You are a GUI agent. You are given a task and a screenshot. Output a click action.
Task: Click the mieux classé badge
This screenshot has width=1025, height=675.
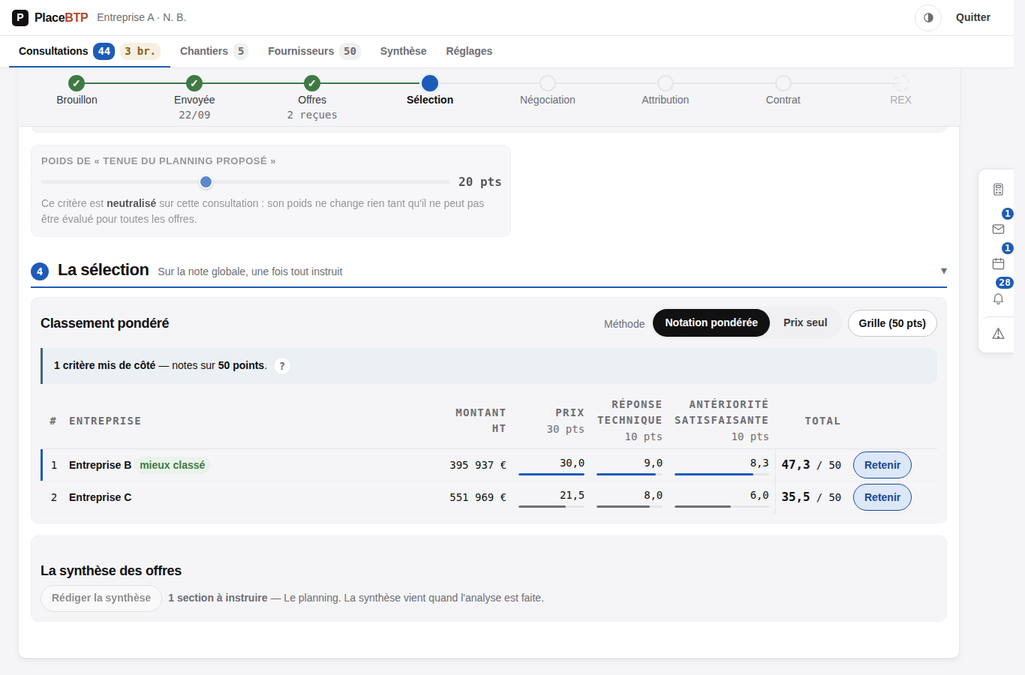(172, 465)
